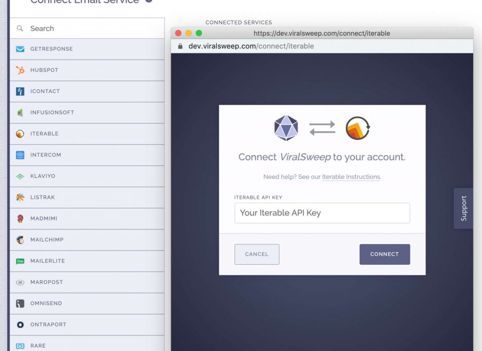Close the popup with red window button
482x351 pixels.
point(178,33)
